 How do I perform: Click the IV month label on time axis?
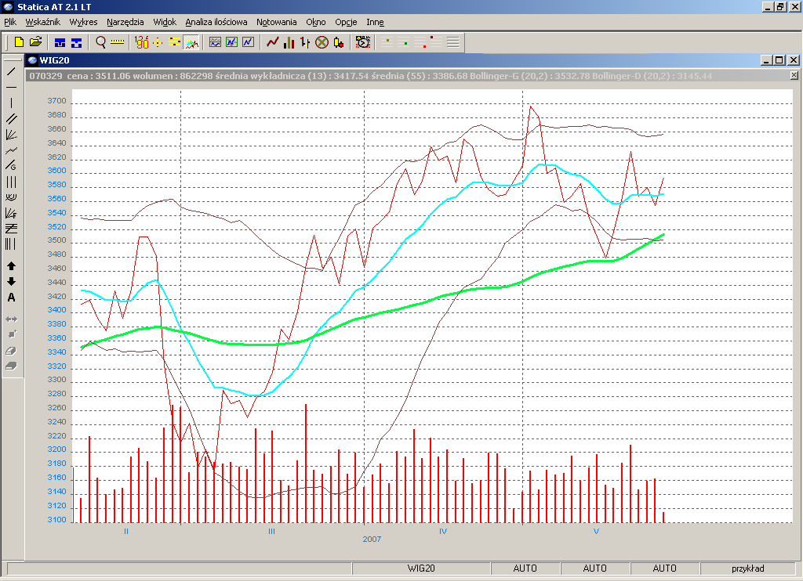(x=443, y=532)
